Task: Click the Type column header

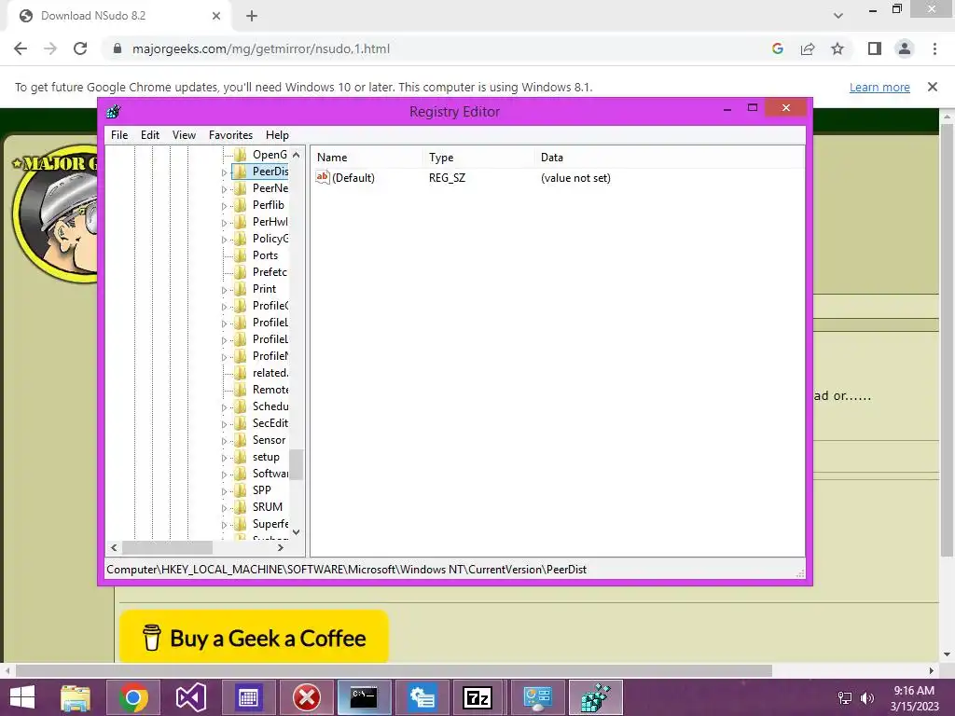Action: [x=478, y=157]
